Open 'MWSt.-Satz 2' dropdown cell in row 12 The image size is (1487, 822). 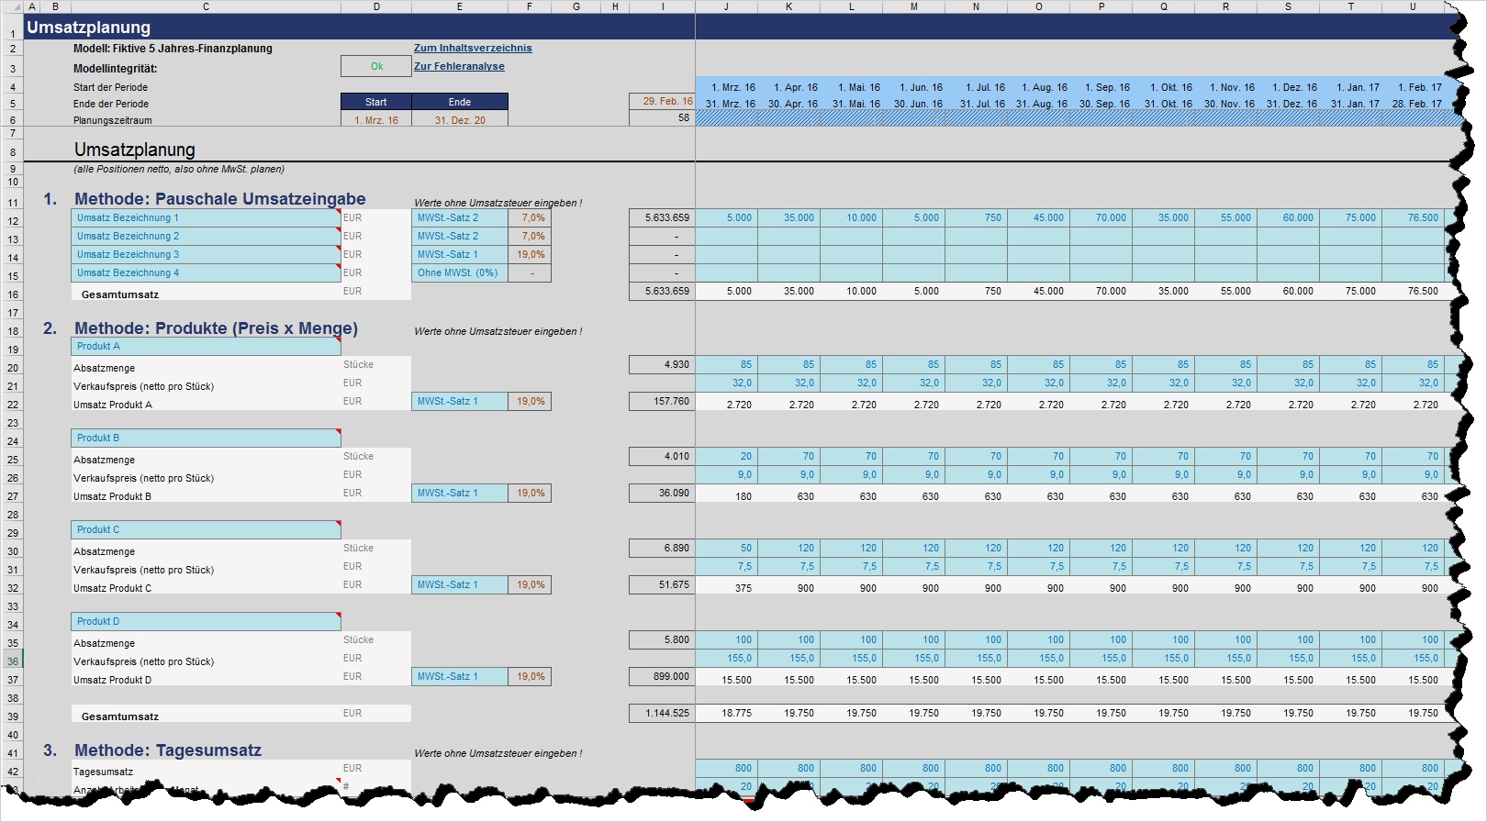(x=459, y=217)
